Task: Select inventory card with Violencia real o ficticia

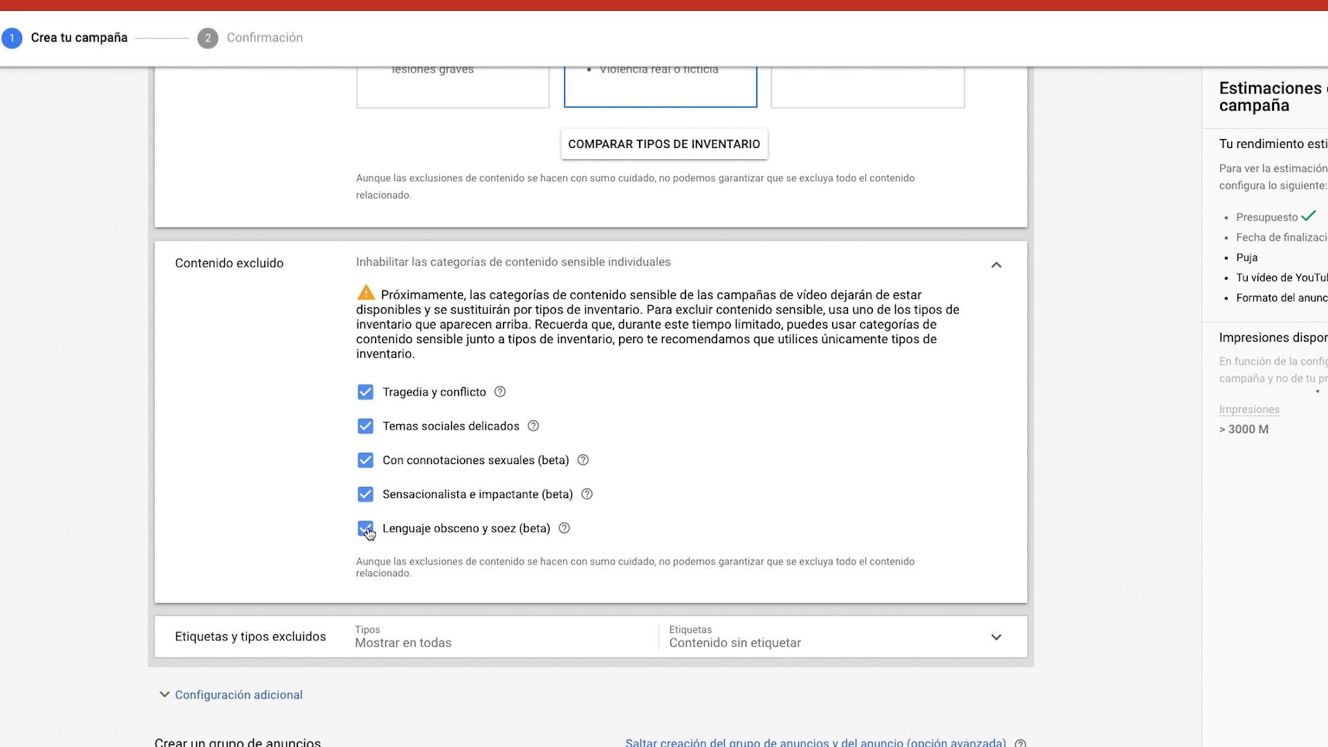Action: (x=661, y=86)
